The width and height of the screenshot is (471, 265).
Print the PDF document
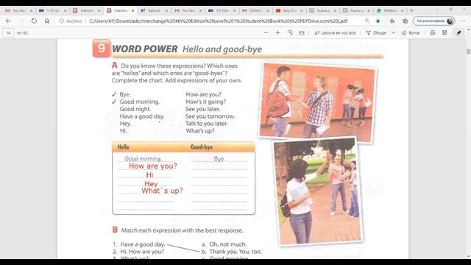(433, 32)
